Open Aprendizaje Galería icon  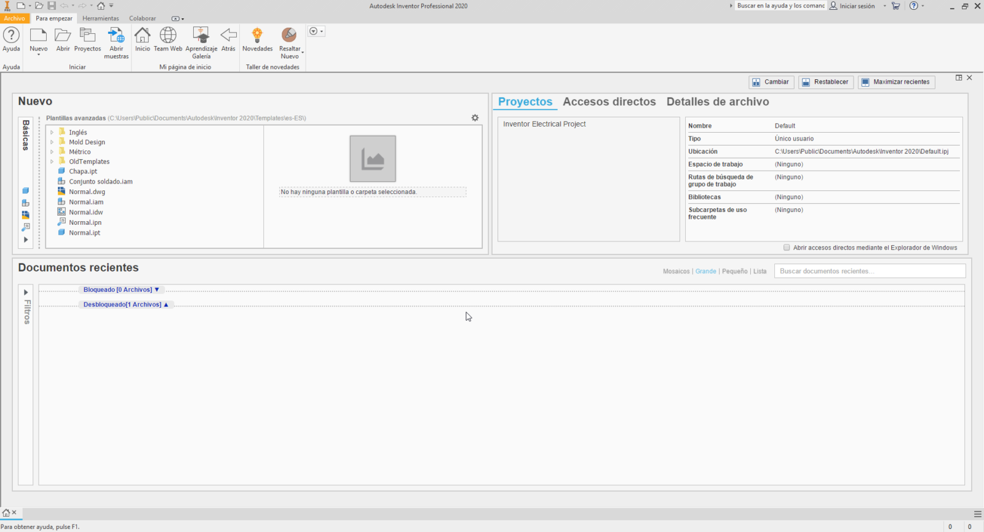201,36
